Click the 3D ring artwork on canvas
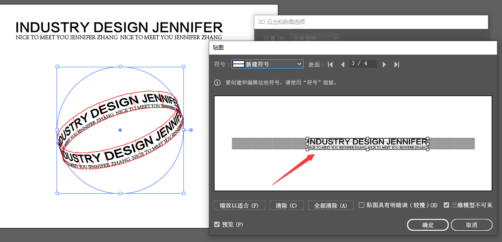This screenshot has width=502, height=242. 120,130
